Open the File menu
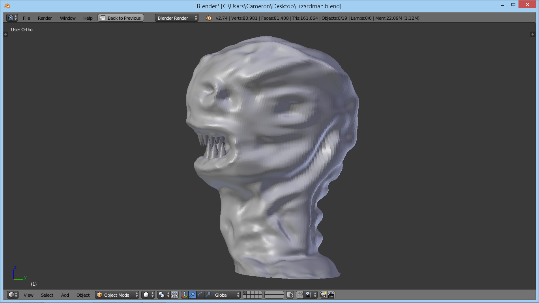 (26, 18)
